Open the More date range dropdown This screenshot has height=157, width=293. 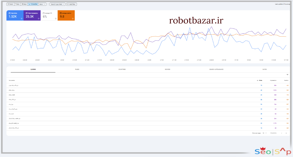[42, 4]
